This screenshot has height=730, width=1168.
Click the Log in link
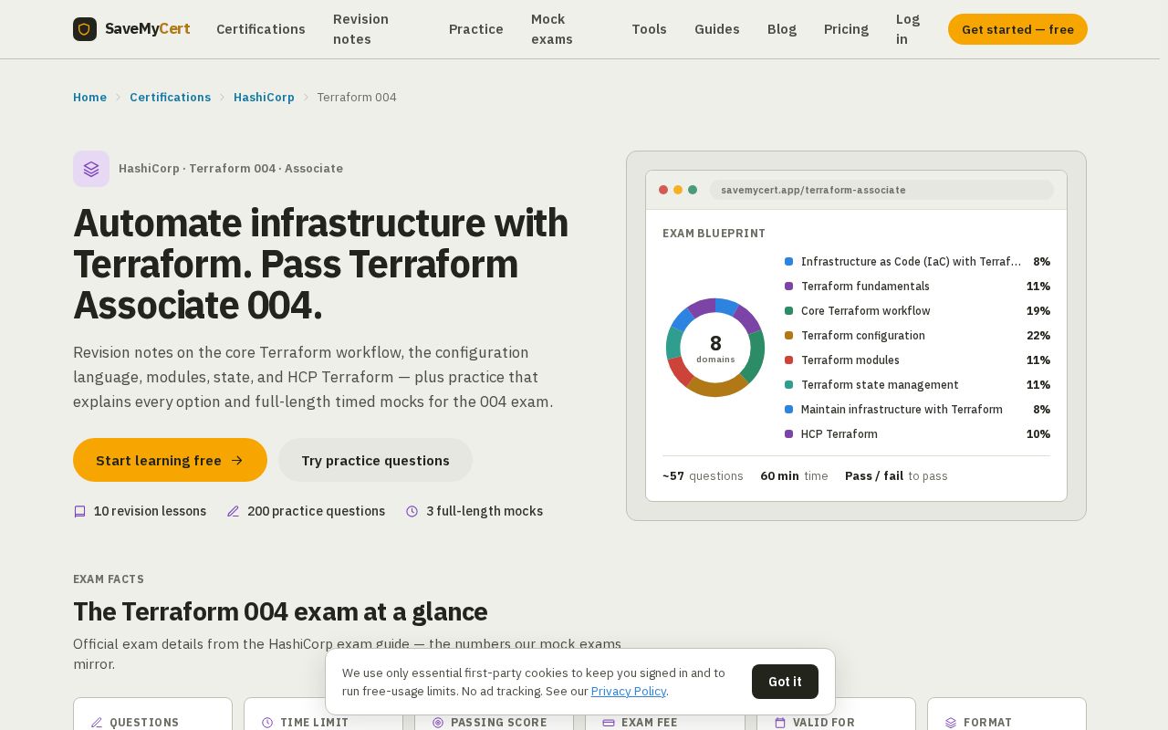pyautogui.click(x=908, y=29)
